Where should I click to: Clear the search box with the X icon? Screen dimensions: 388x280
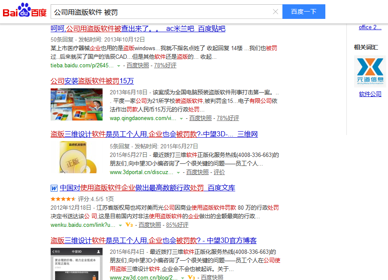[275, 12]
